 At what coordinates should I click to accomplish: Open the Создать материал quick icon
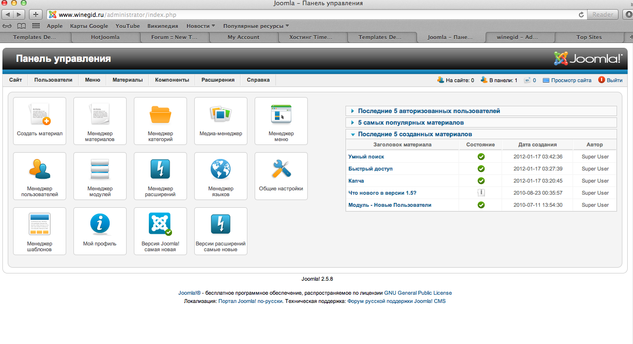tap(40, 121)
